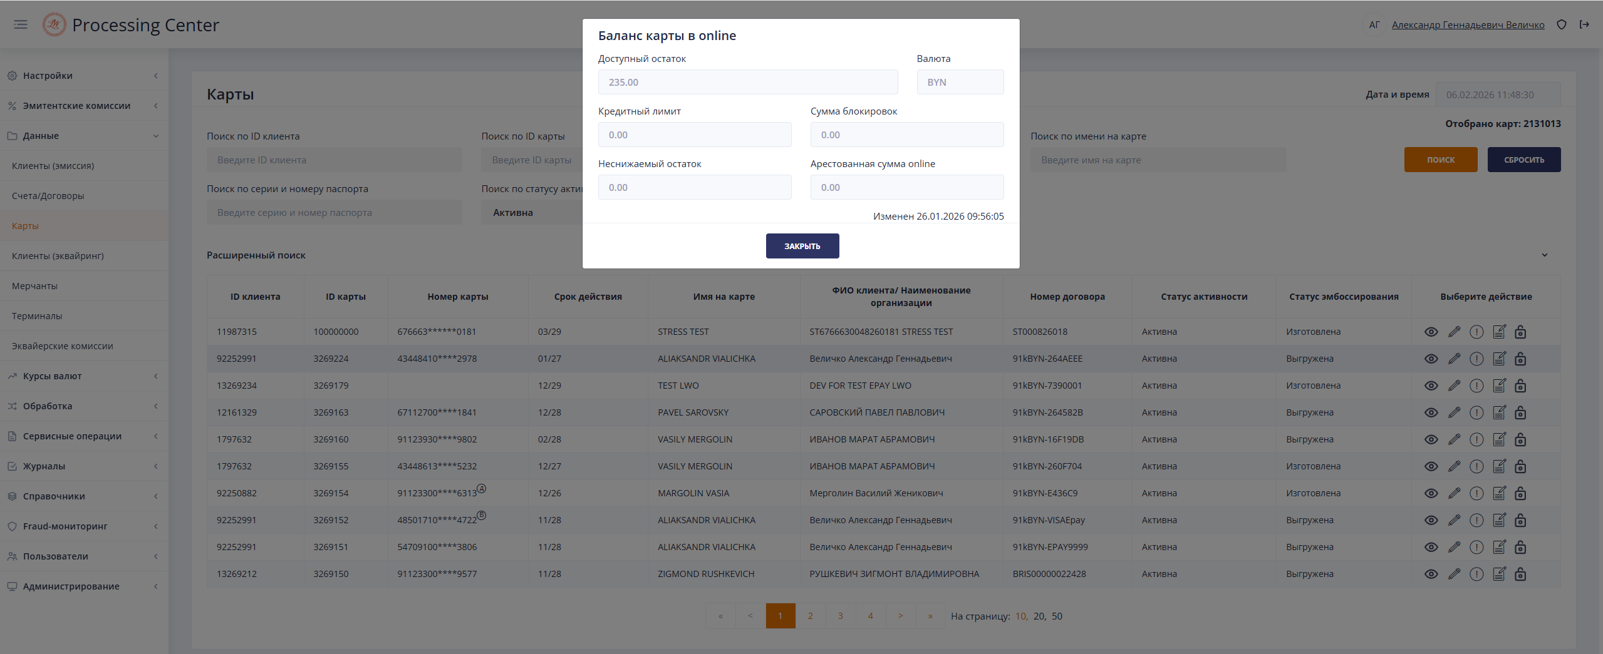Click lock icon for ZIGMOND RUSHKEVICH card

1520,574
